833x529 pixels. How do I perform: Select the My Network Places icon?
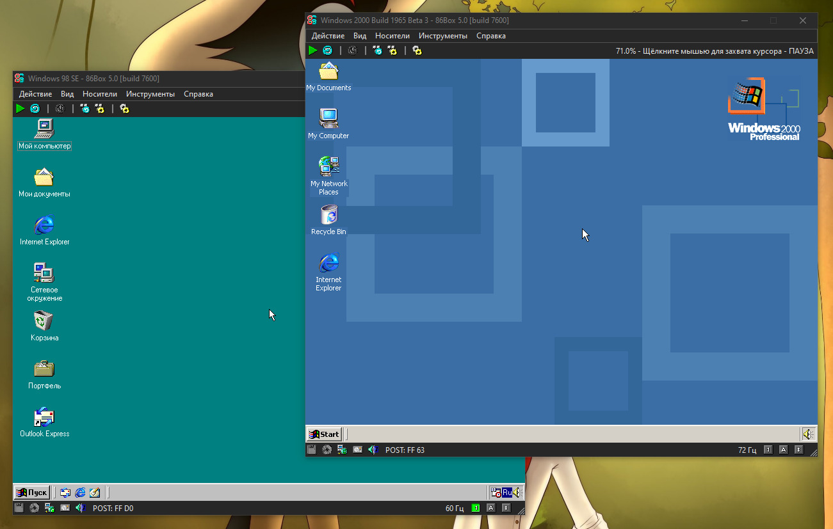328,176
